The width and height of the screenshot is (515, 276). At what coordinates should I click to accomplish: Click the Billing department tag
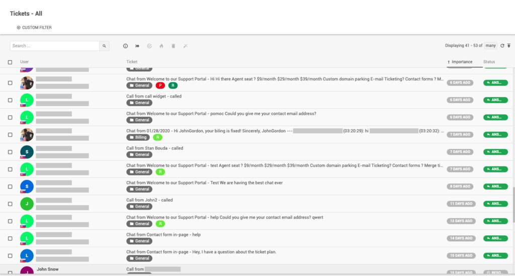point(138,137)
